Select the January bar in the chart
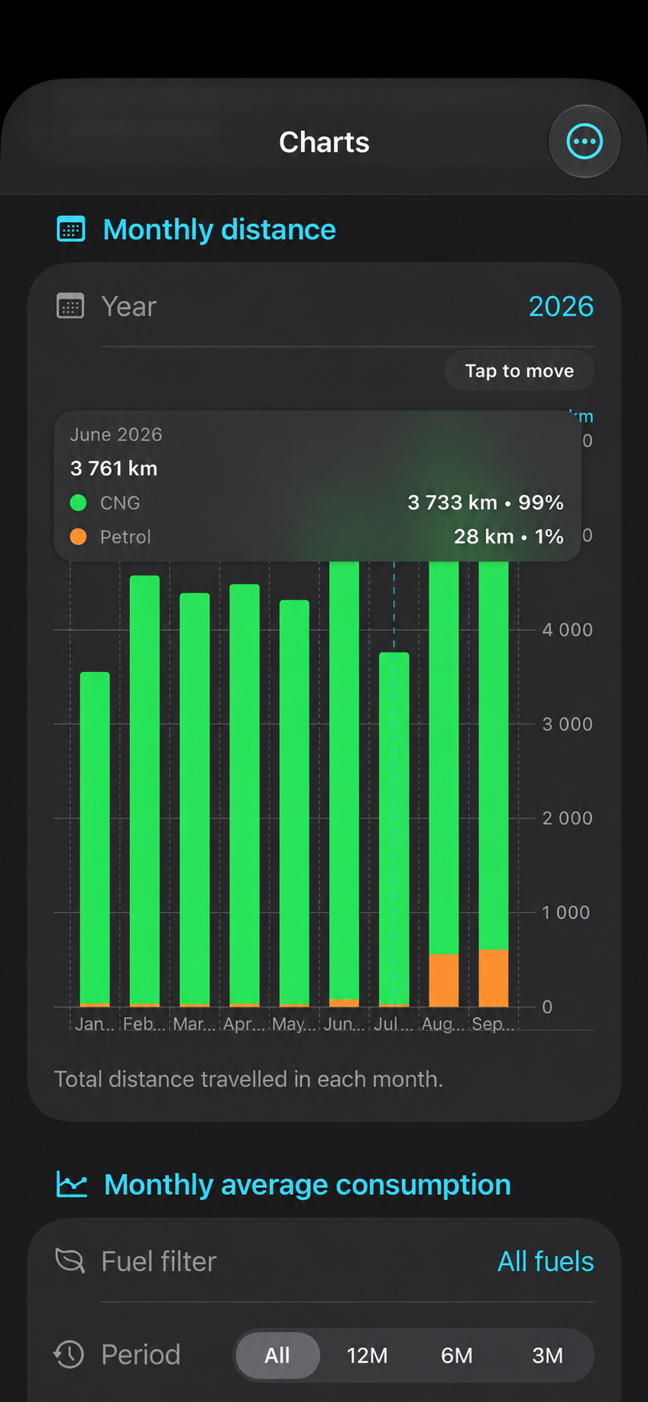This screenshot has height=1402, width=648. 95,839
